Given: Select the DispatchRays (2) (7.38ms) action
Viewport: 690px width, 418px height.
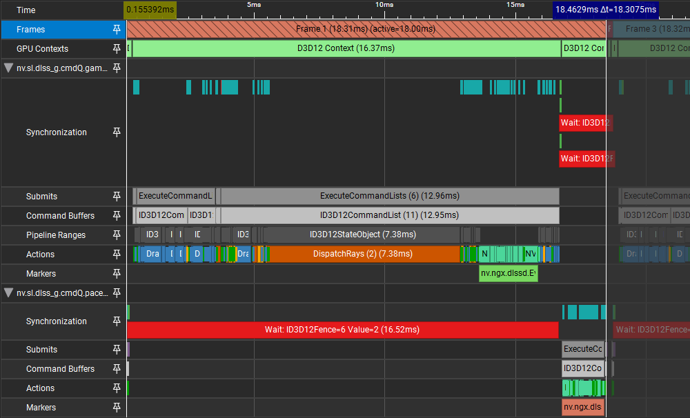Looking at the screenshot, I should [x=364, y=255].
